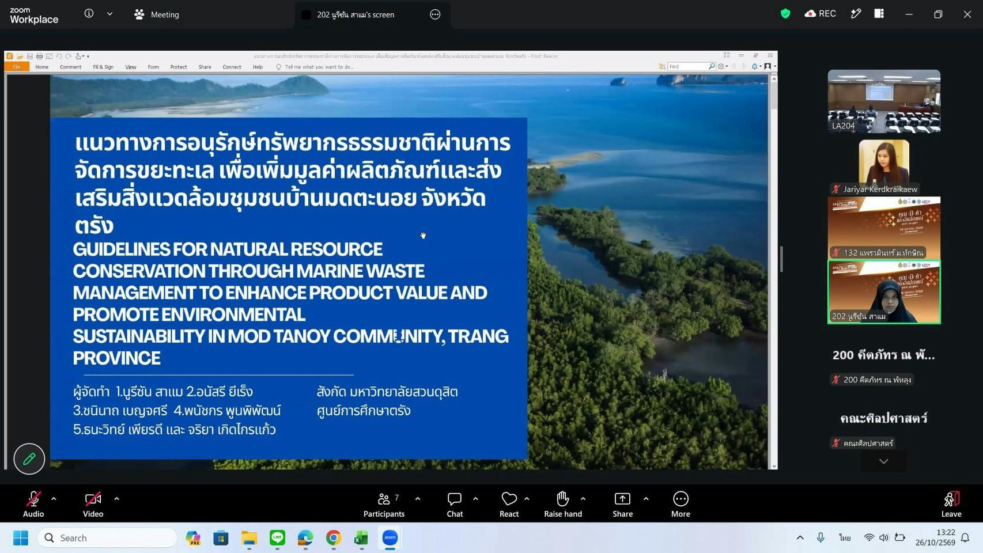Image resolution: width=983 pixels, height=553 pixels.
Task: Click the Find search field in Foxit Reader
Action: [688, 67]
